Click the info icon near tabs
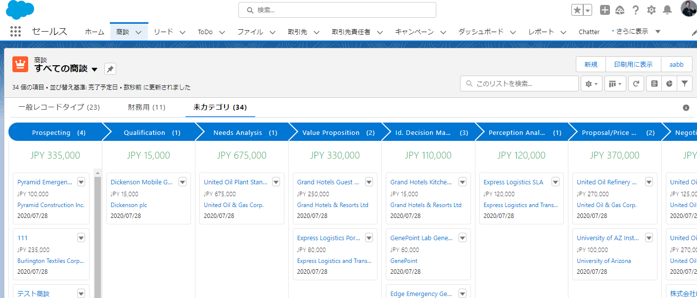The width and height of the screenshot is (697, 298). (x=686, y=108)
